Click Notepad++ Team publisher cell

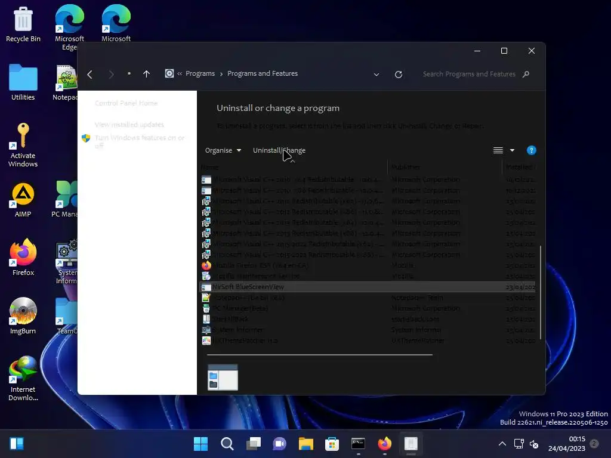click(x=417, y=298)
